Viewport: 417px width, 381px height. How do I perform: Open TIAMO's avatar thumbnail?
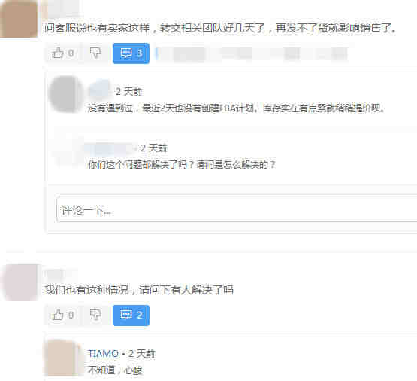(x=64, y=358)
